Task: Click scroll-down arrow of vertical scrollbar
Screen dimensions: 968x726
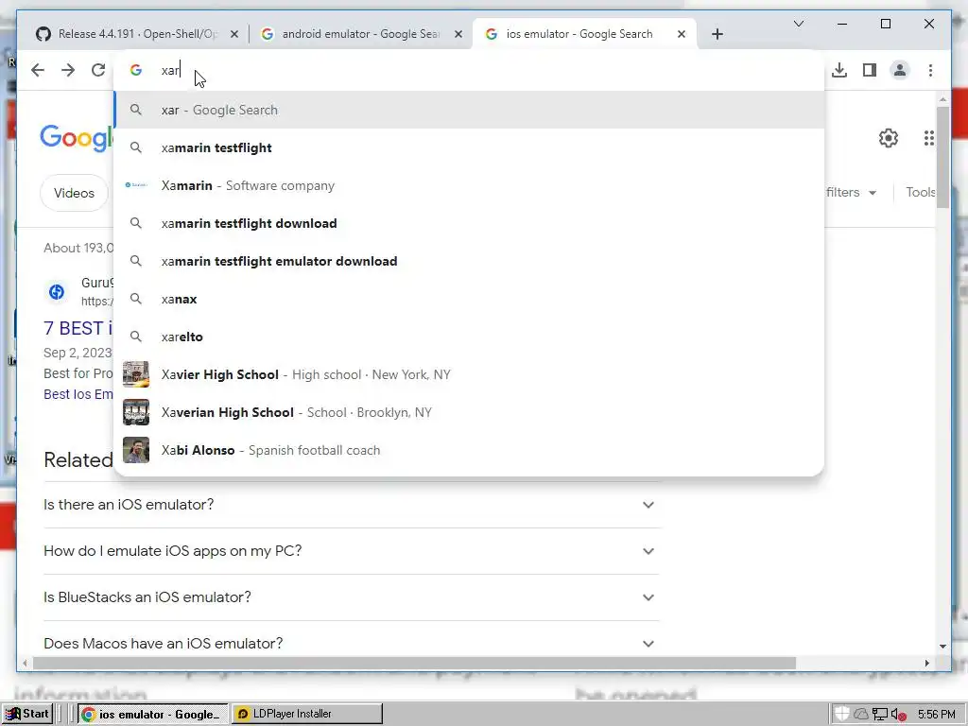Action: coord(942,647)
